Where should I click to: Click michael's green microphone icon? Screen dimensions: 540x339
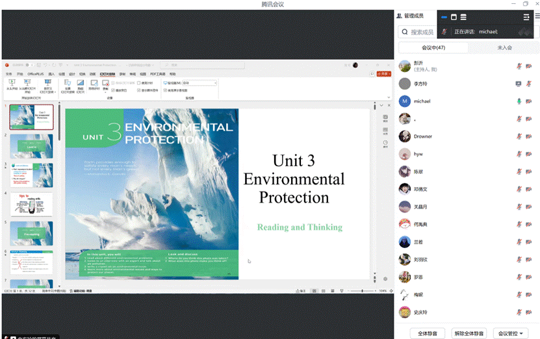pos(519,101)
